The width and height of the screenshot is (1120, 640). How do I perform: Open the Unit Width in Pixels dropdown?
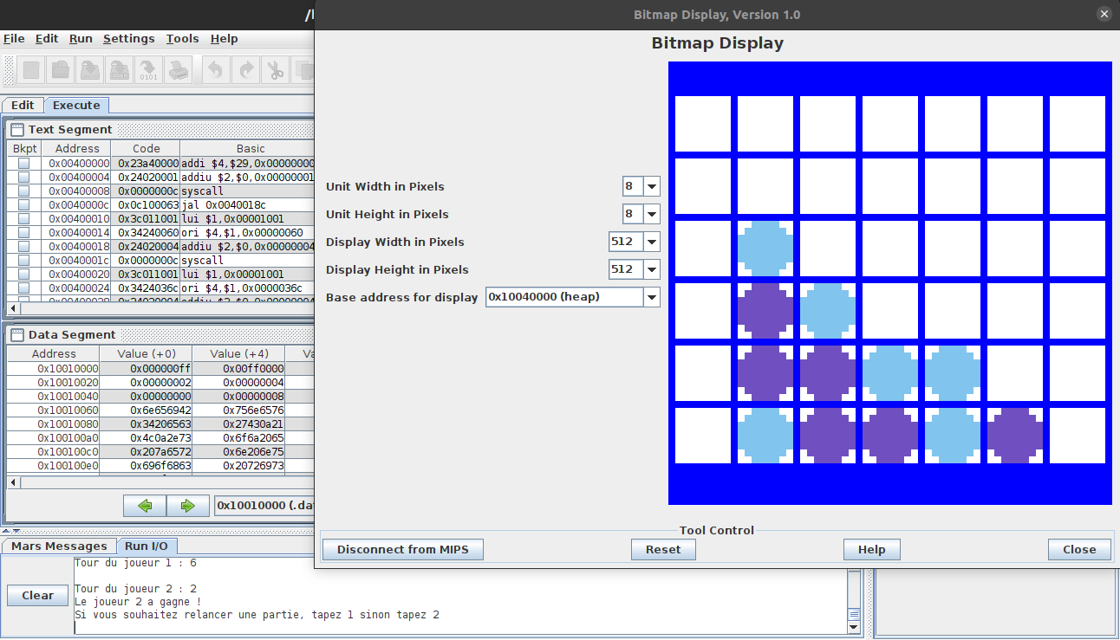(x=651, y=185)
